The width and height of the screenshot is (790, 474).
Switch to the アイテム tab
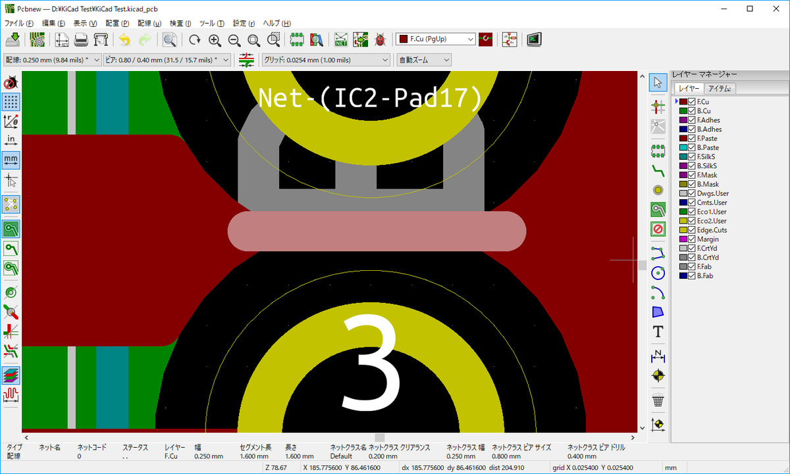pos(720,89)
